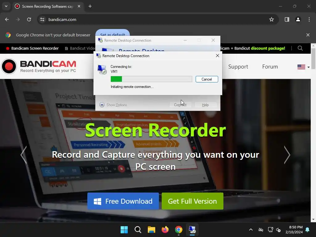Open the Forum menu
This screenshot has width=316, height=237.
tap(270, 67)
